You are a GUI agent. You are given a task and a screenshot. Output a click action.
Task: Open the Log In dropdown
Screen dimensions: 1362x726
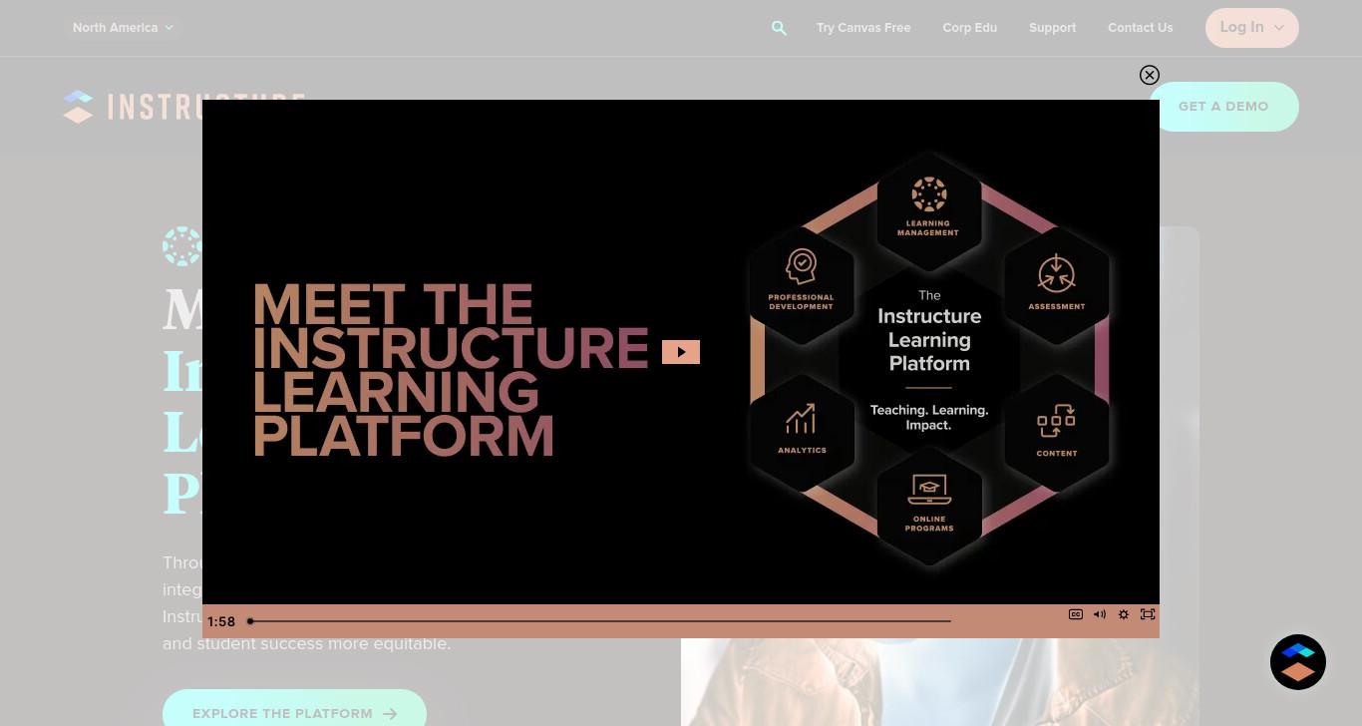pyautogui.click(x=1252, y=28)
